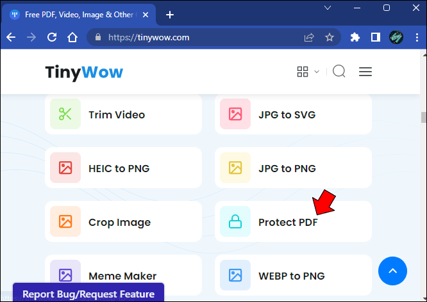Viewport: 427px width, 302px height.
Task: Click the JPG to SVG image icon
Action: click(235, 114)
